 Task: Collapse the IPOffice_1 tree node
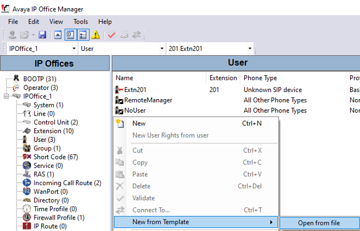pos(6,96)
